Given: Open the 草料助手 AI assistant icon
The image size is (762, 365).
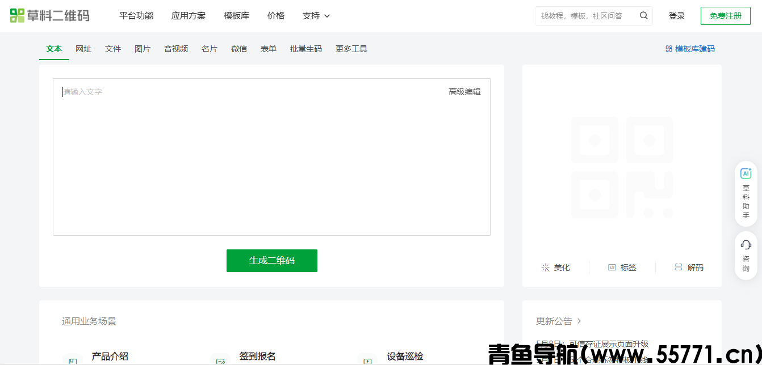Looking at the screenshot, I should pos(746,173).
